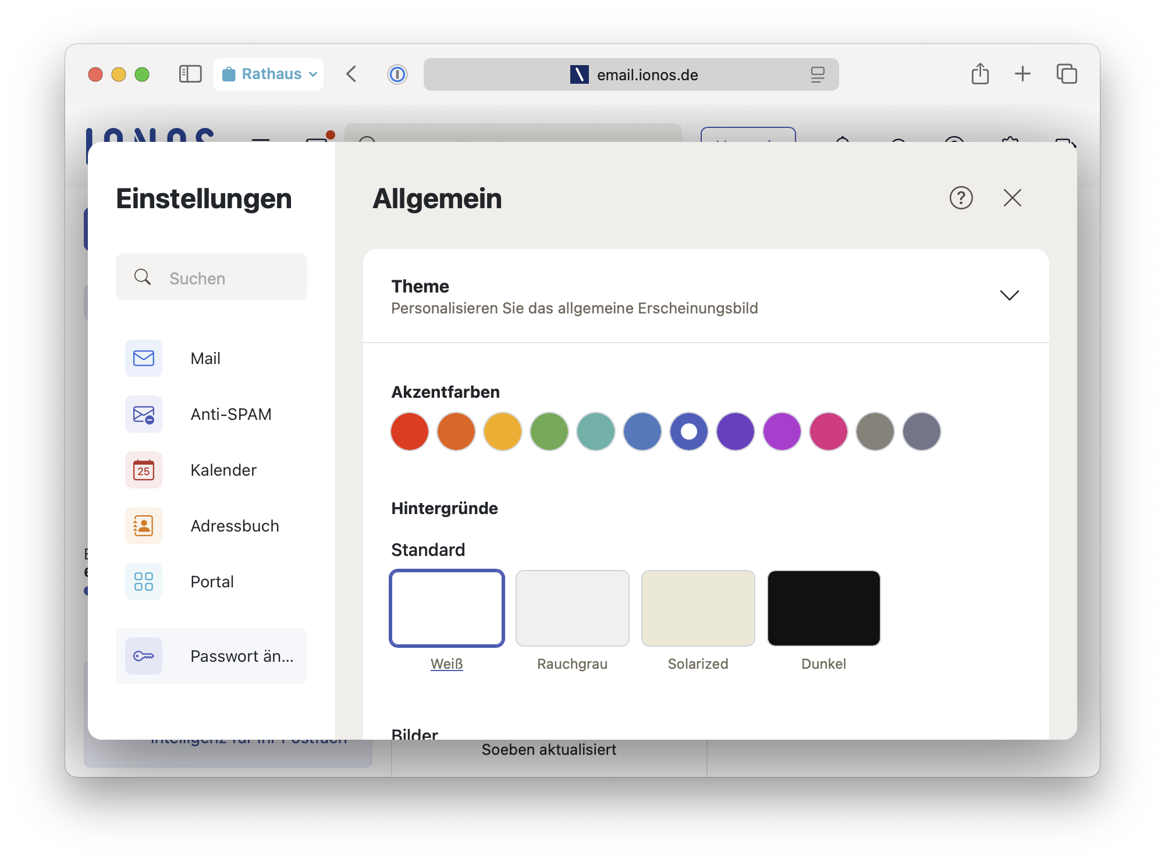Click Safari share button
The width and height of the screenshot is (1165, 863).
tap(981, 74)
